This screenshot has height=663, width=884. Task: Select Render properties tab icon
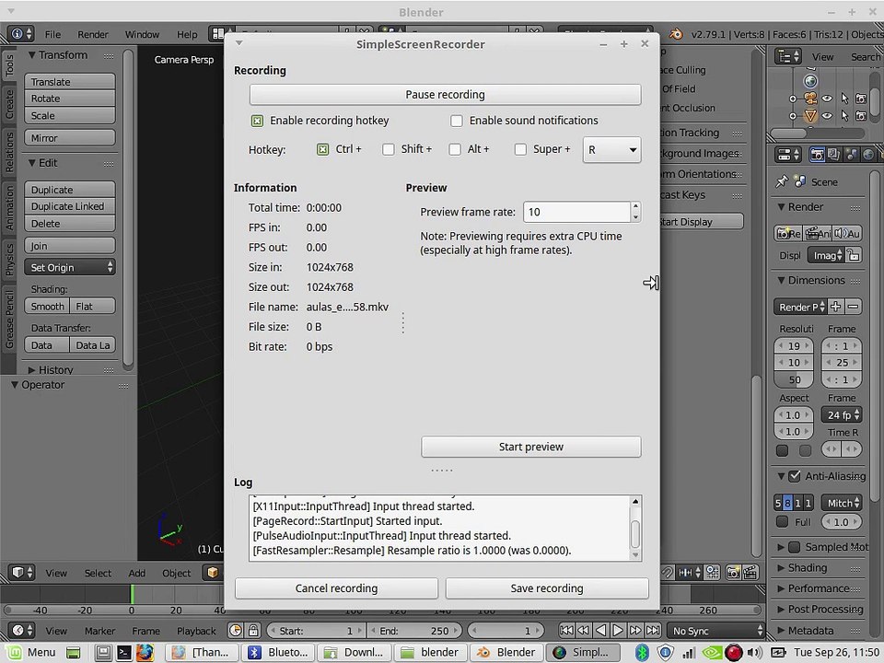[x=817, y=155]
